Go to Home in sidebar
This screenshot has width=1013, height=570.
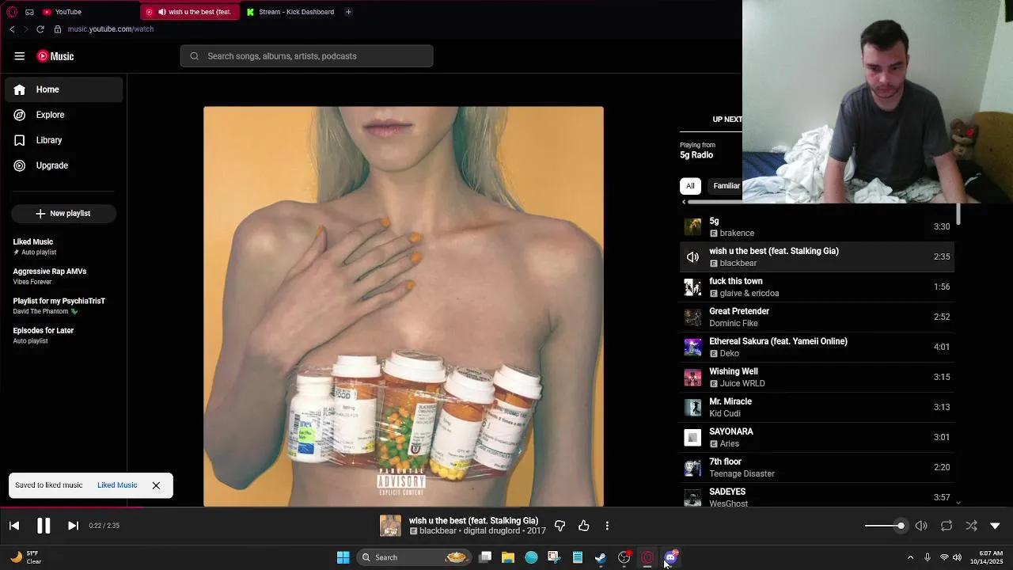point(64,89)
